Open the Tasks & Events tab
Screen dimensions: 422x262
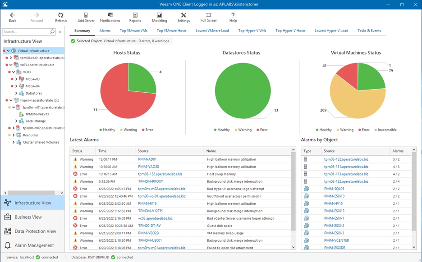pos(369,31)
